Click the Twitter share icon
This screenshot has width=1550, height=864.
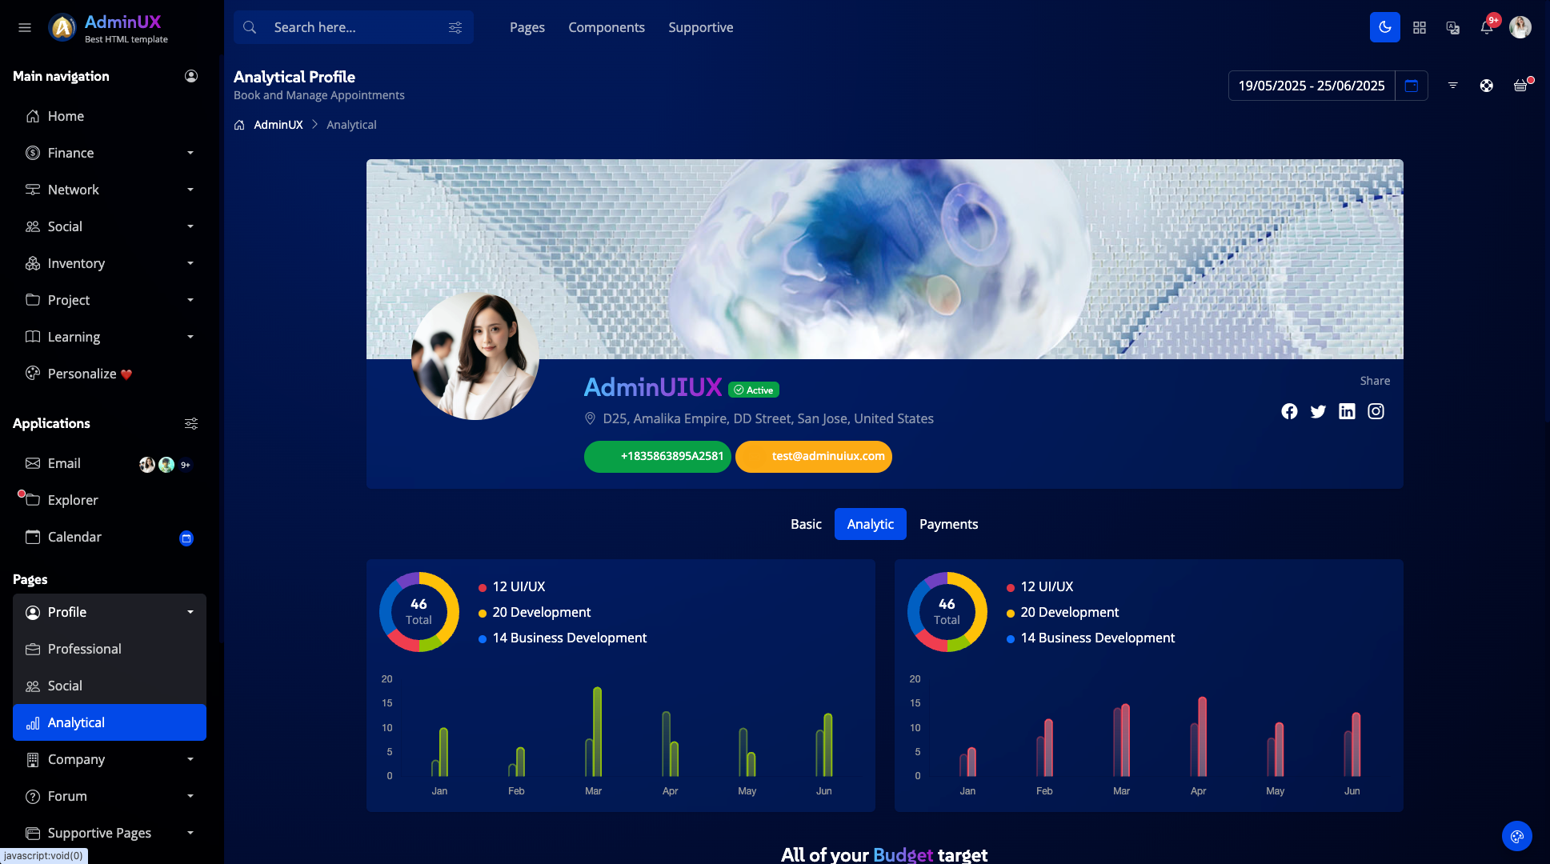coord(1318,411)
